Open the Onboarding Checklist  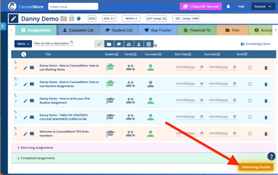pyautogui.click(x=256, y=167)
